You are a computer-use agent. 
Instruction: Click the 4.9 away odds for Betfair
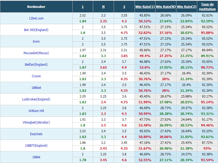pyautogui.click(x=124, y=68)
